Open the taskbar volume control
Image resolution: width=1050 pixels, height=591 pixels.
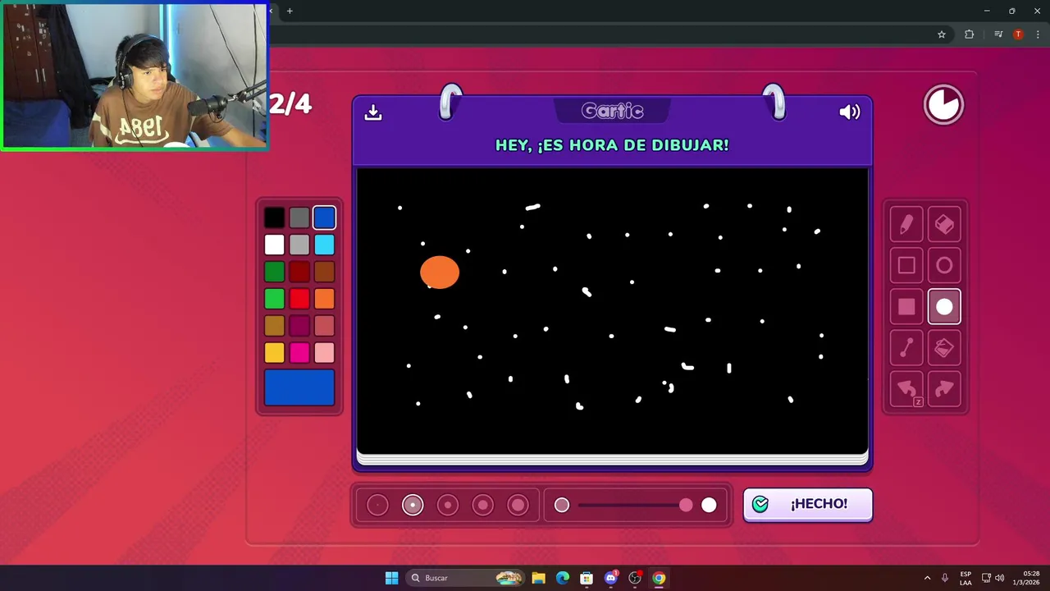point(999,578)
